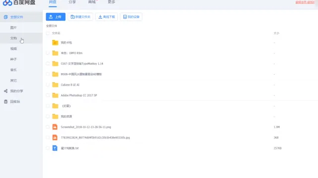Select 种子 category in the sidebar
Viewport: 318px width, 178px height.
(x=13, y=59)
